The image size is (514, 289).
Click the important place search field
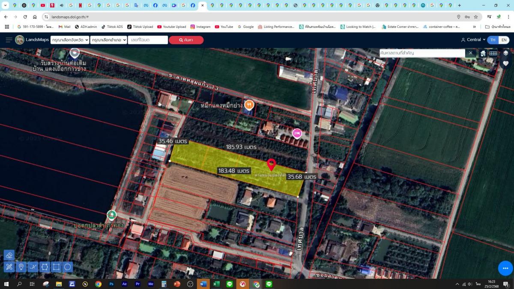pyautogui.click(x=422, y=53)
